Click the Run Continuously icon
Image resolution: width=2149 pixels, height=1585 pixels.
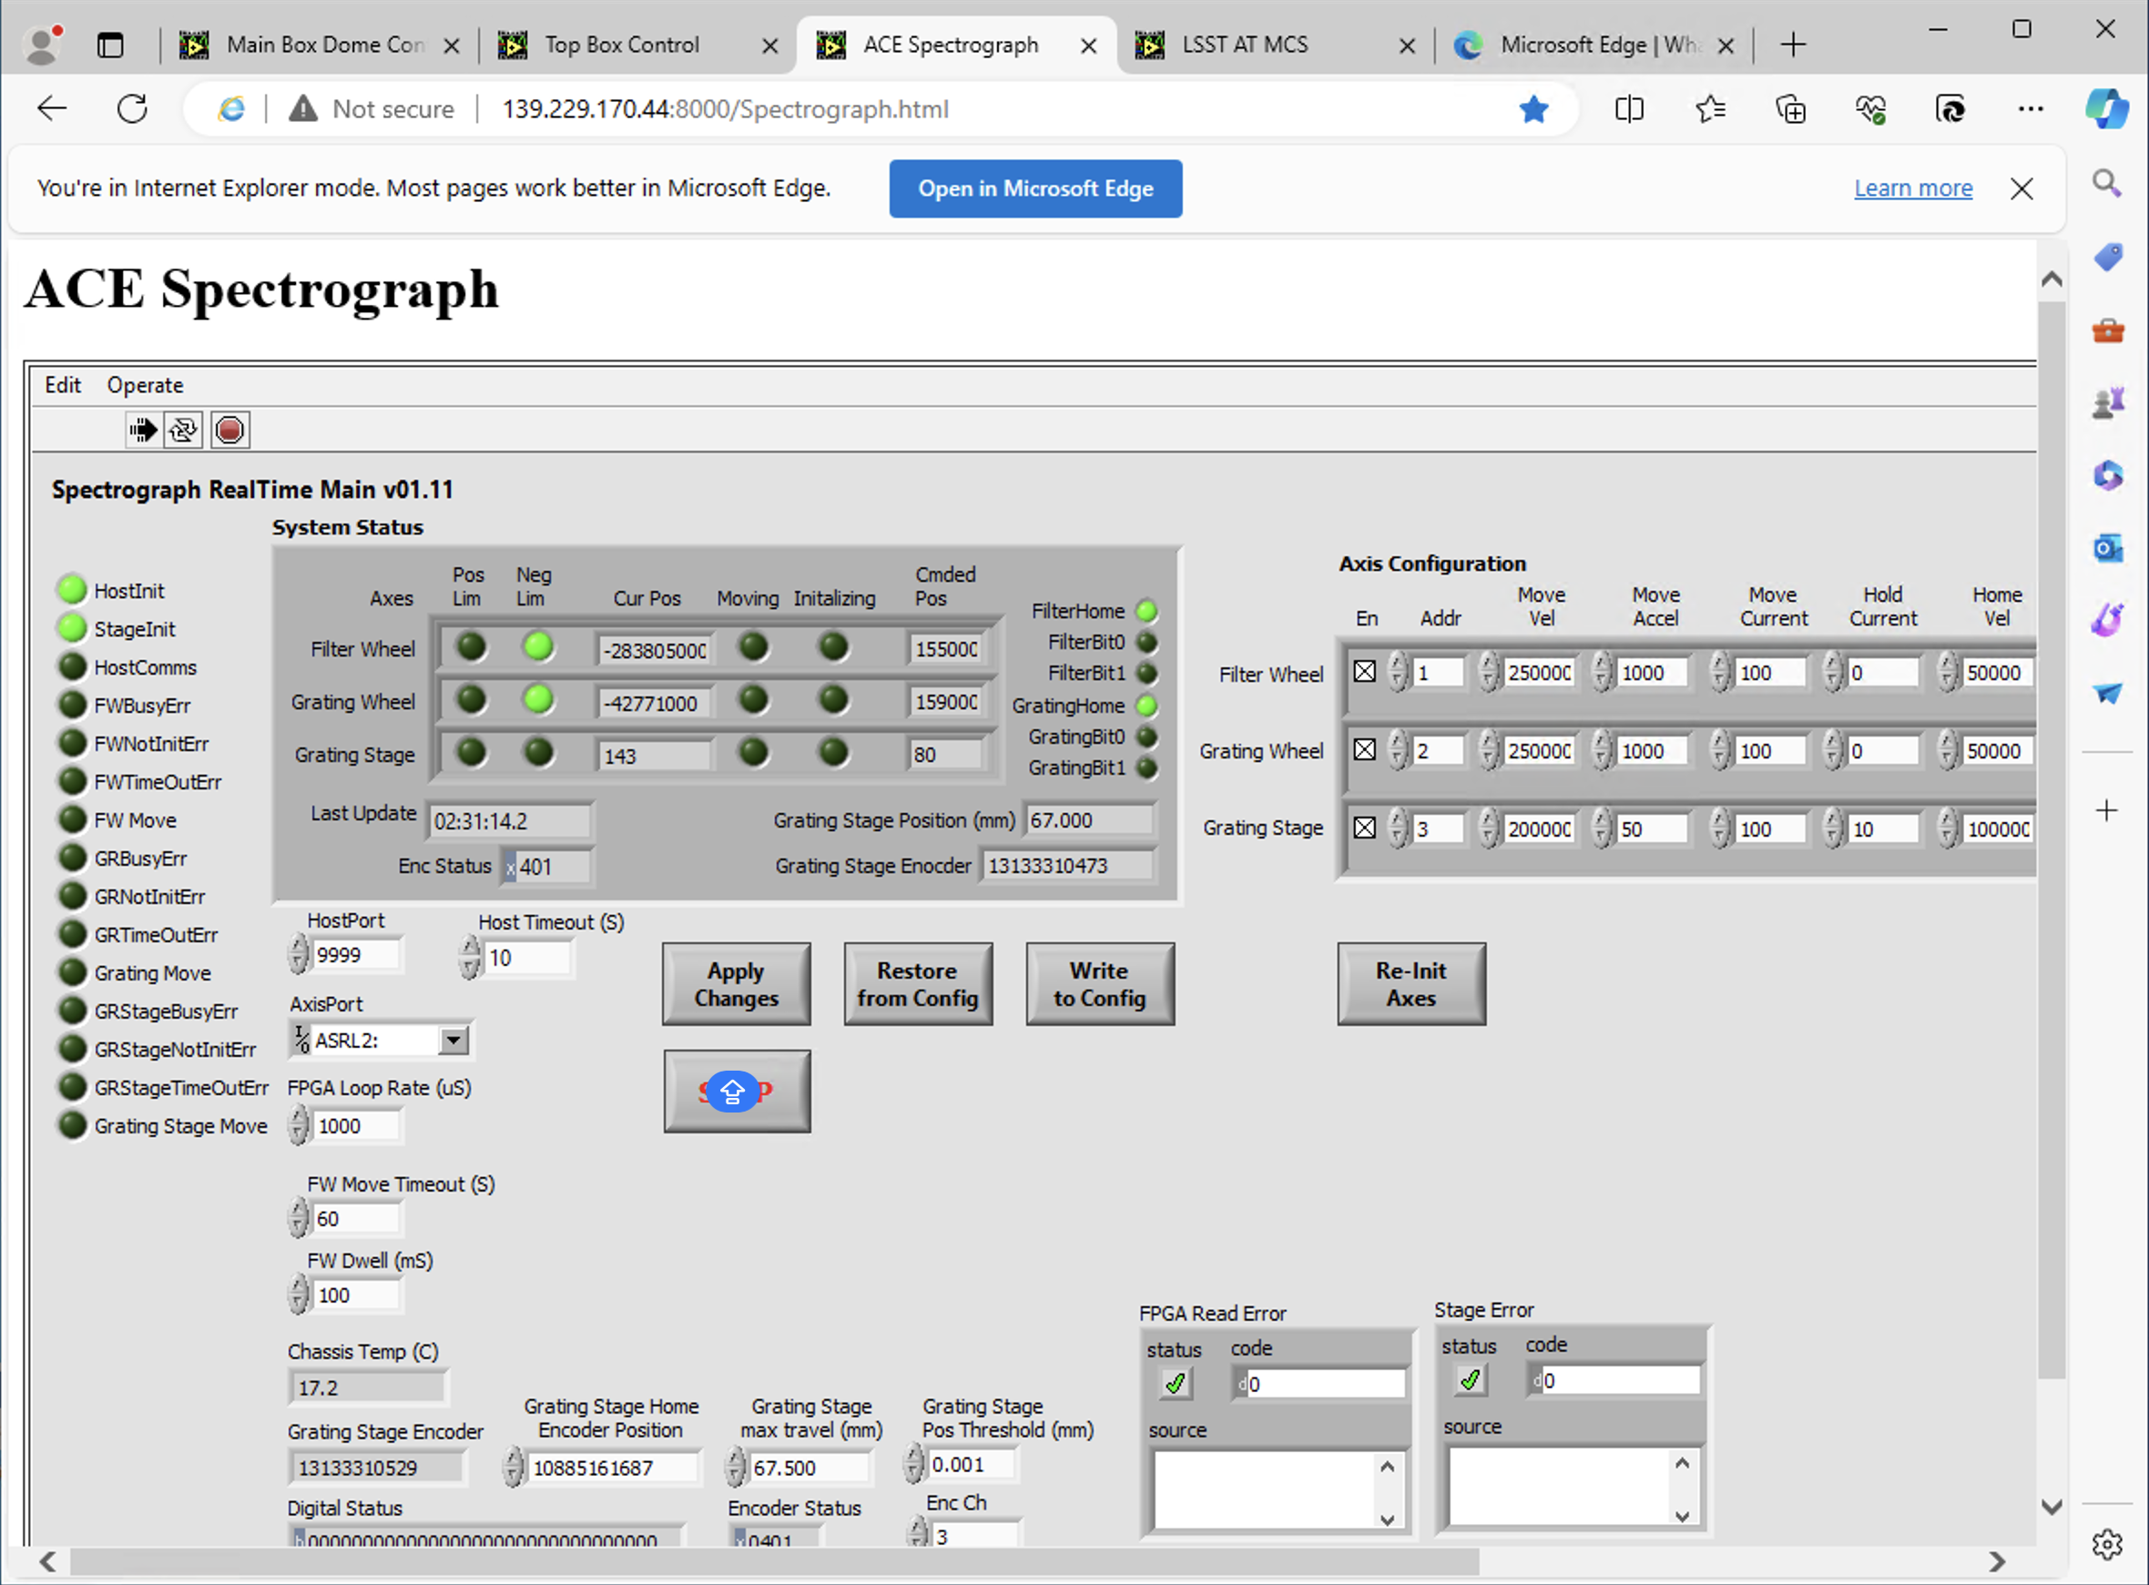[183, 430]
